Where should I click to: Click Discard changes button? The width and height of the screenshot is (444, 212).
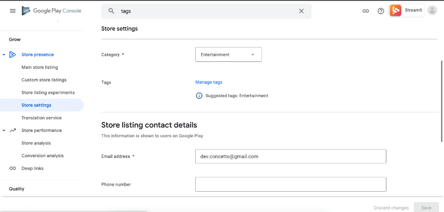391,208
